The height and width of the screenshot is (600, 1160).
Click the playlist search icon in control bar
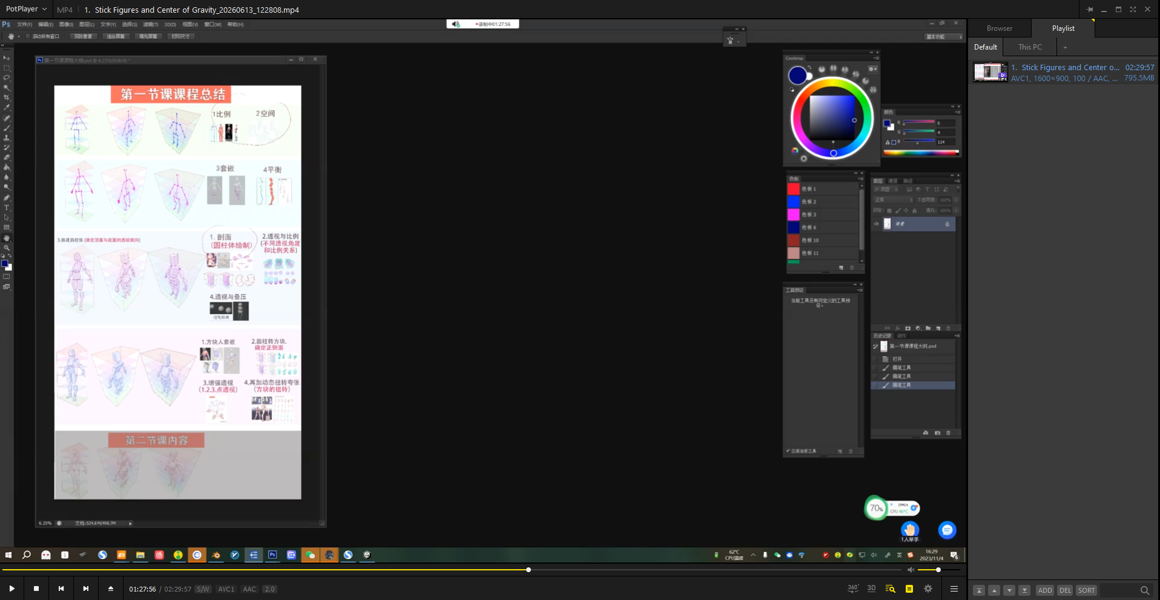point(890,589)
